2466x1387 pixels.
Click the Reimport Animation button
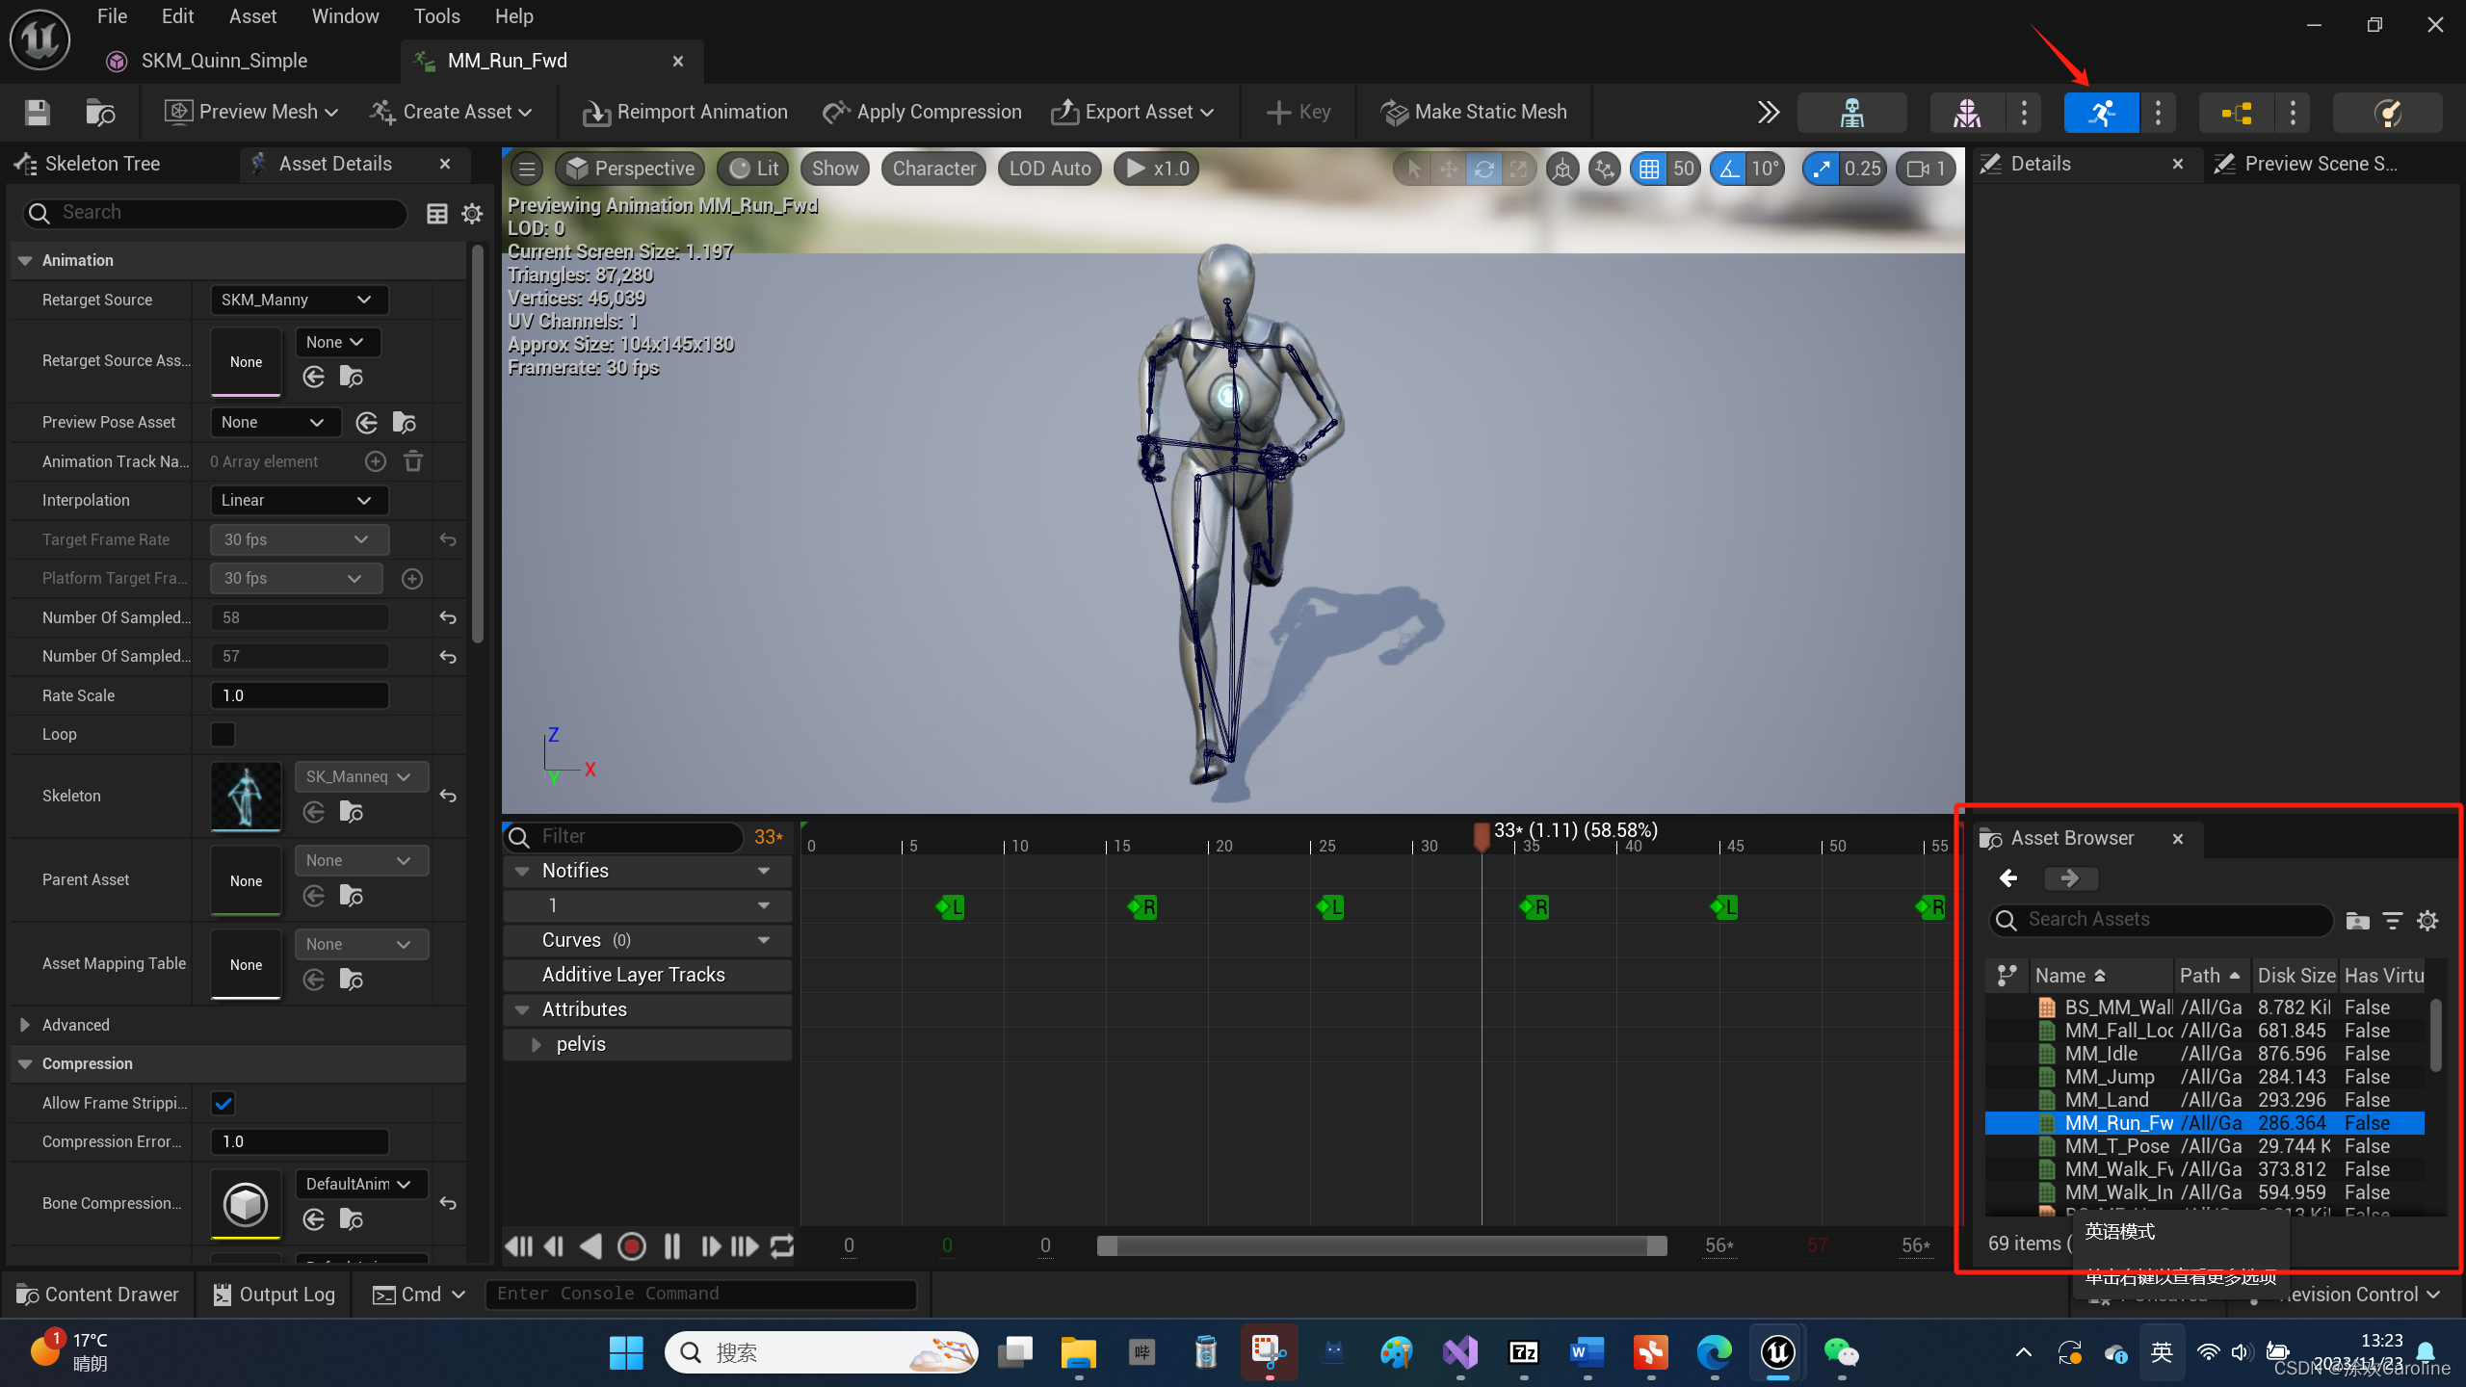(x=685, y=113)
